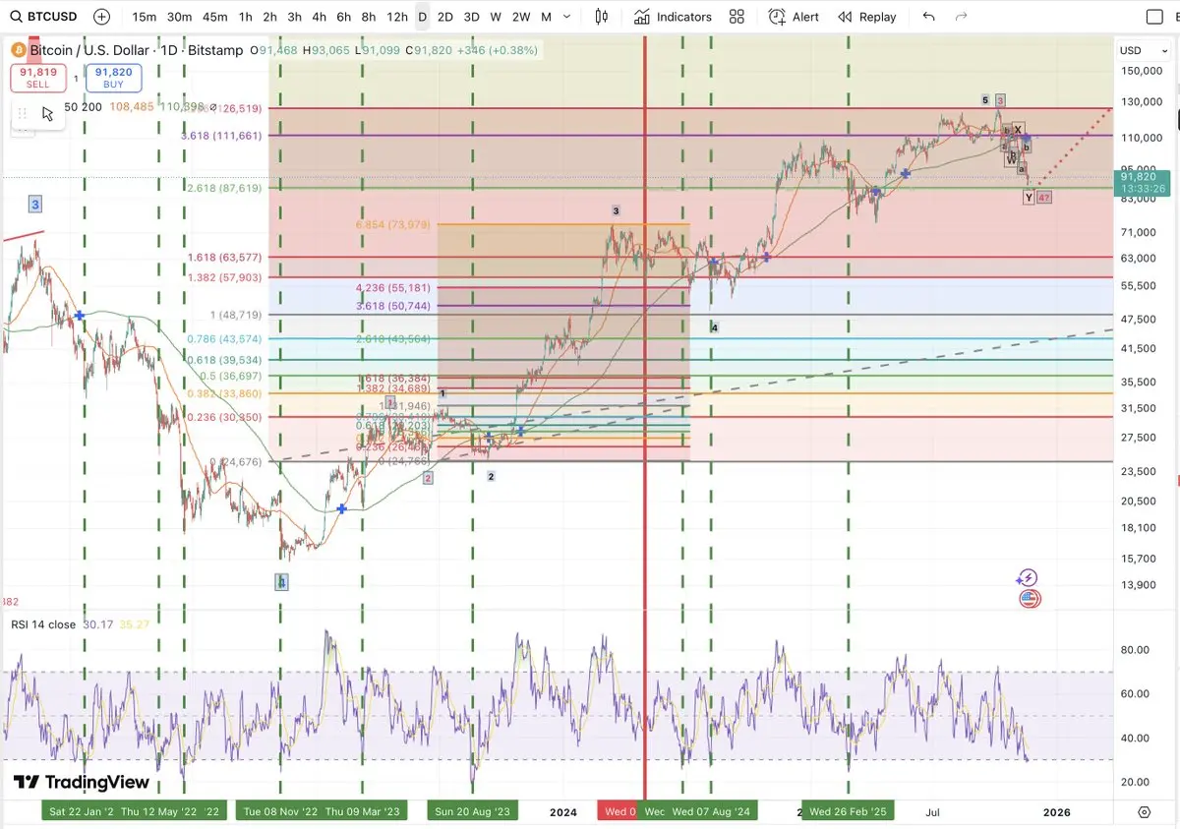The height and width of the screenshot is (829, 1180).
Task: Click the US flag economic event icon
Action: [x=1030, y=598]
